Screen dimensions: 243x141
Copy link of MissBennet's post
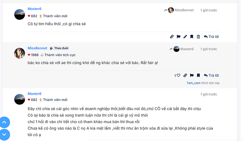tap(185, 75)
